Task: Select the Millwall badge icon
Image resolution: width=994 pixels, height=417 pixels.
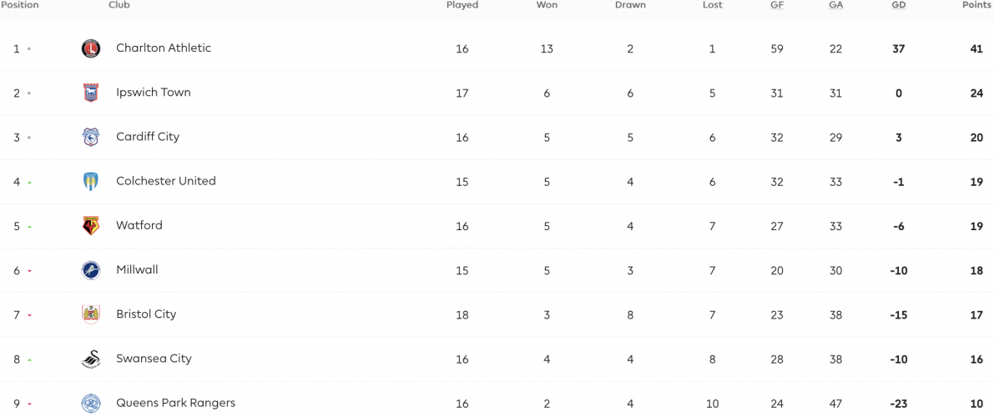Action: coord(91,270)
